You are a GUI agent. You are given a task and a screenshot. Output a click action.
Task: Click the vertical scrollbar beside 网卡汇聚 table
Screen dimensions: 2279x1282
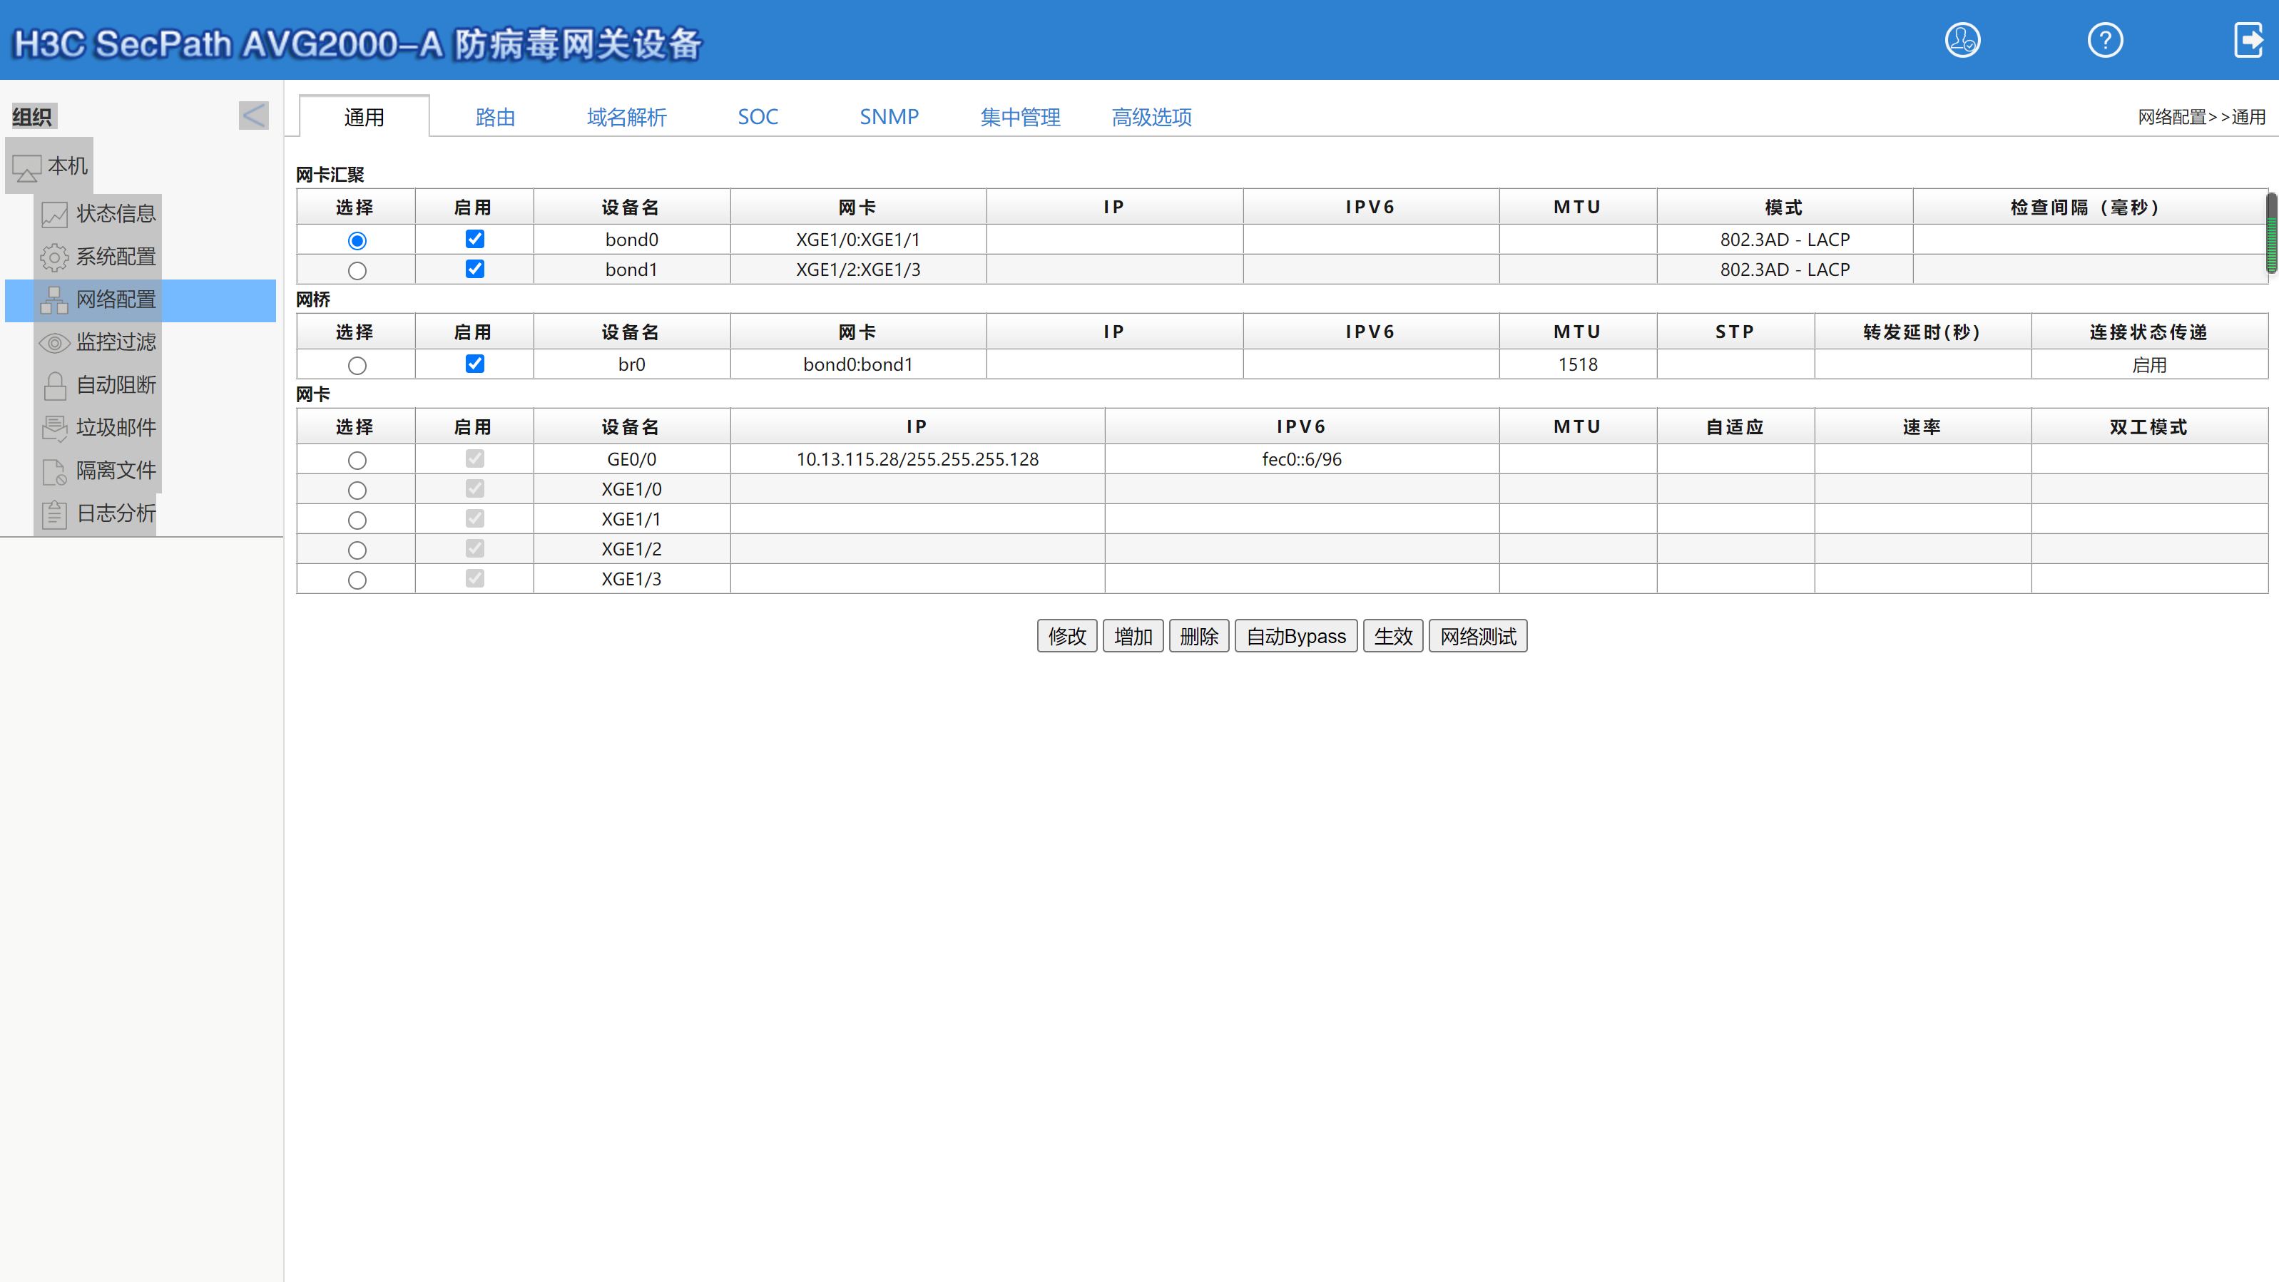pos(2270,235)
